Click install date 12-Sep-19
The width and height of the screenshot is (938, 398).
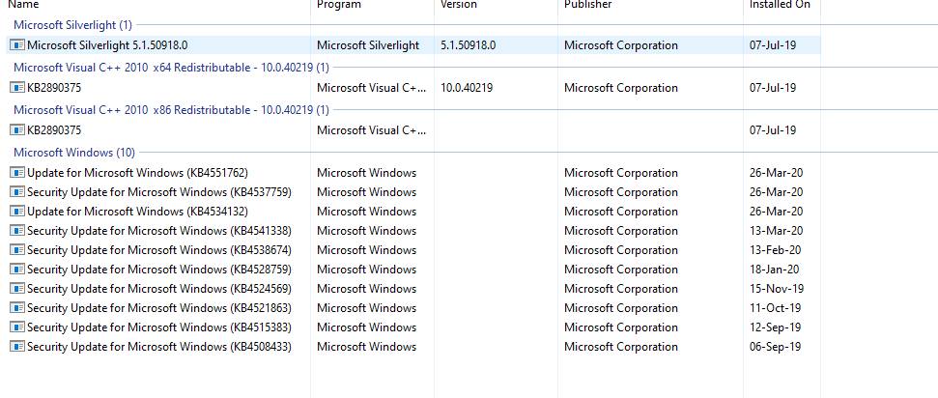click(x=775, y=327)
